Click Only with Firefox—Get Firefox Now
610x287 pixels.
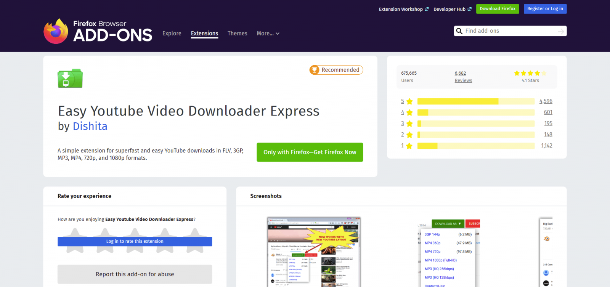click(310, 152)
